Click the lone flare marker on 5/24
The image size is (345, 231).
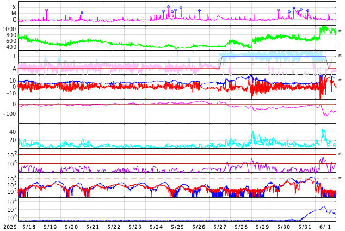tap(163, 11)
